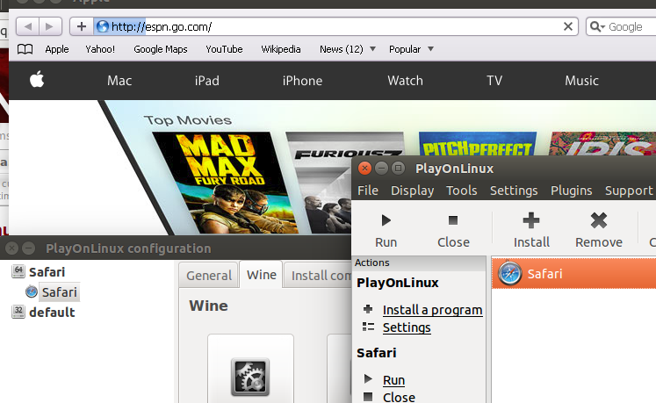Stop loading with X in address bar

click(567, 27)
